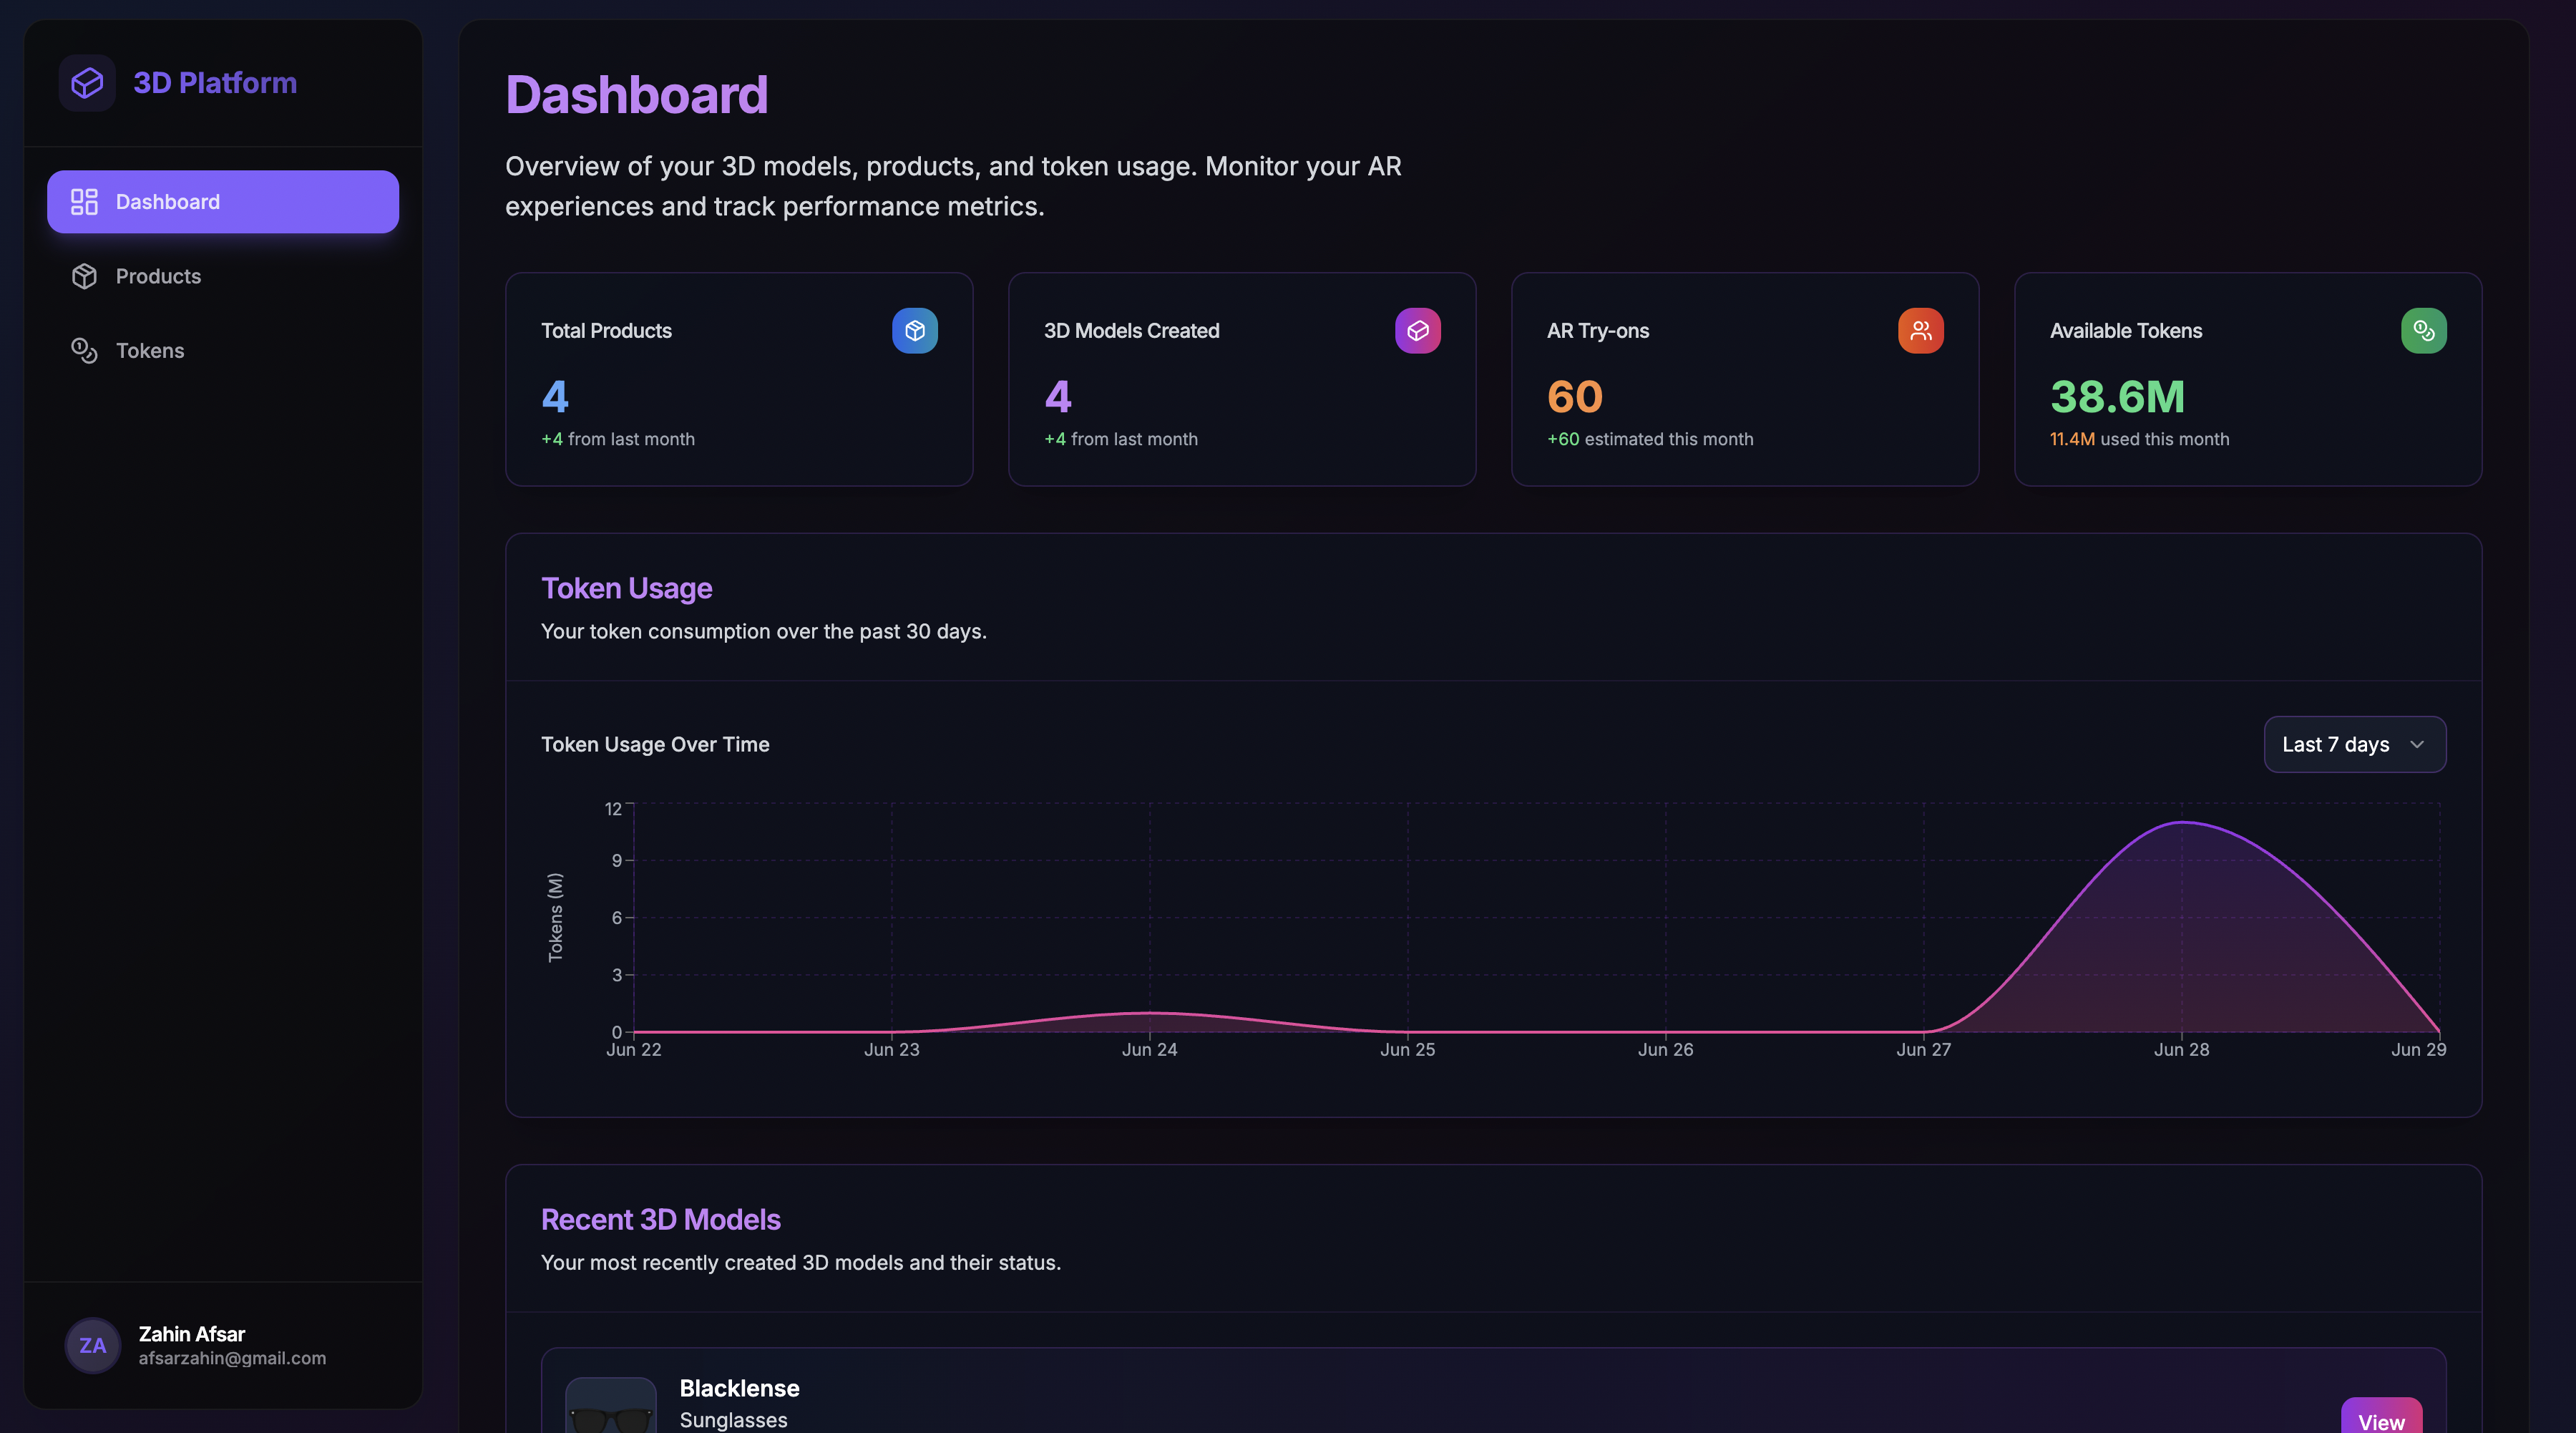
Task: Click the Products box icon in sidebar
Action: coord(84,276)
